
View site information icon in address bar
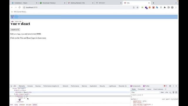pyautogui.click(x=24, y=7)
